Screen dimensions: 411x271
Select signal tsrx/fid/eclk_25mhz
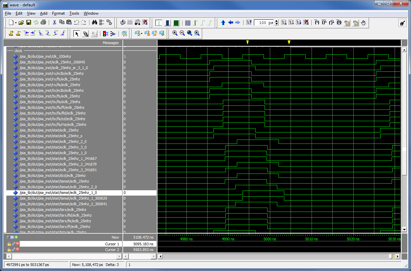pos(56,215)
